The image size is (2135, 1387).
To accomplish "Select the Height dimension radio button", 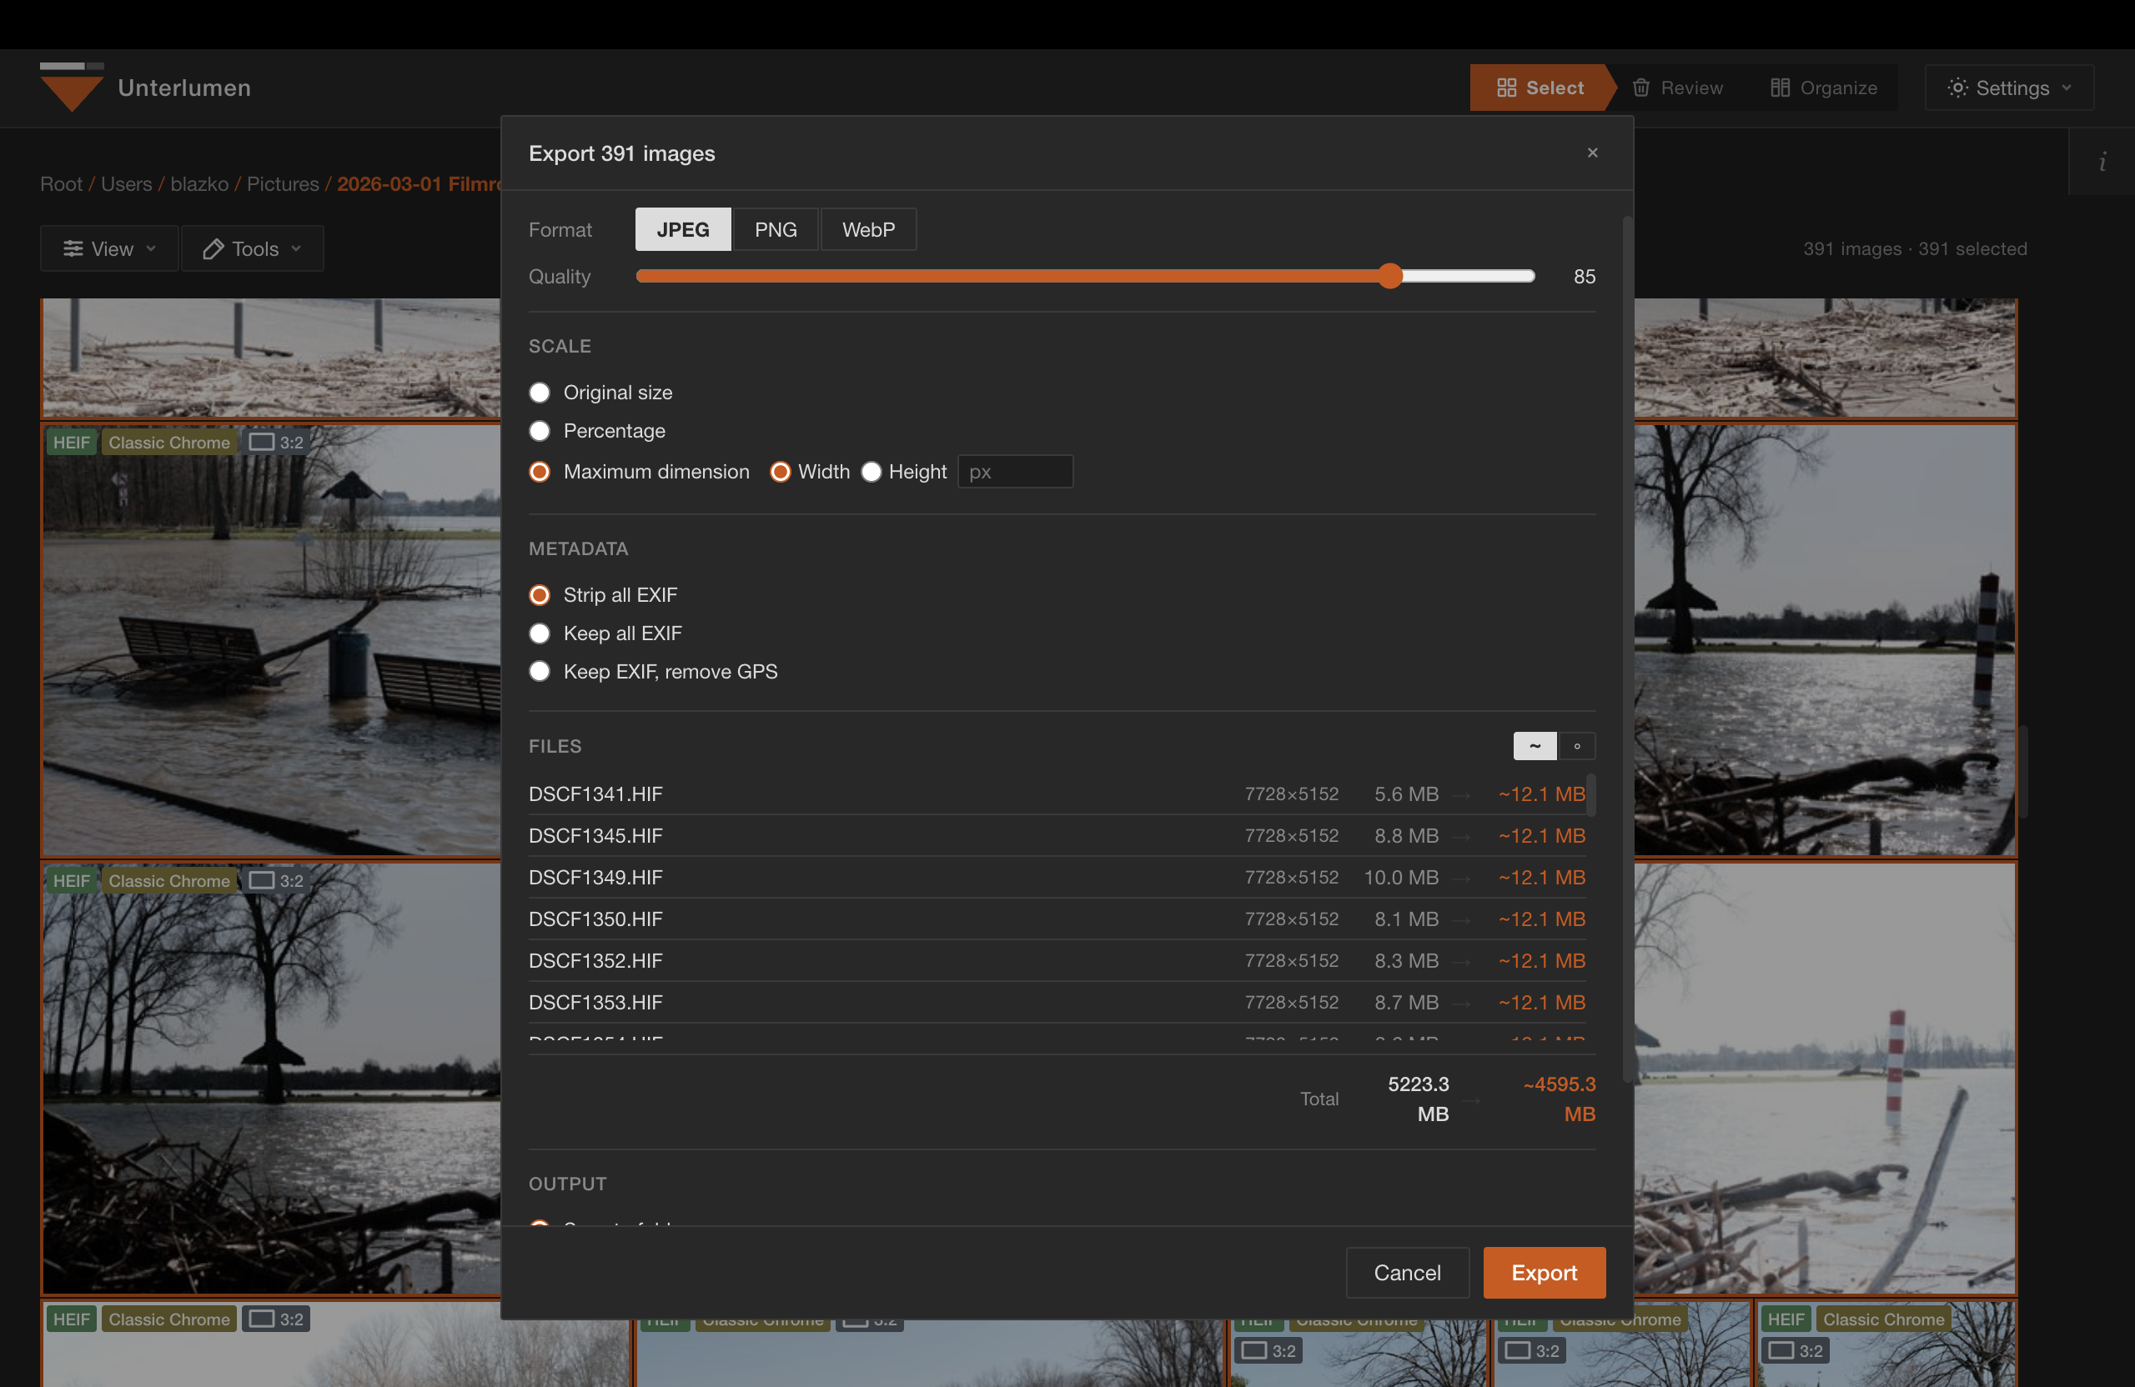I will click(871, 472).
